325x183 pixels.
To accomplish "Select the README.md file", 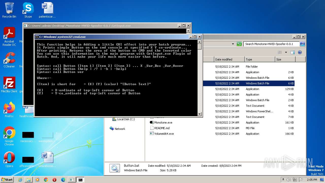I will (159, 128).
